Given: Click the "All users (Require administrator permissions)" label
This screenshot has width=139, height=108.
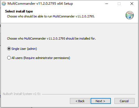Looking at the screenshot, I should (41, 58).
